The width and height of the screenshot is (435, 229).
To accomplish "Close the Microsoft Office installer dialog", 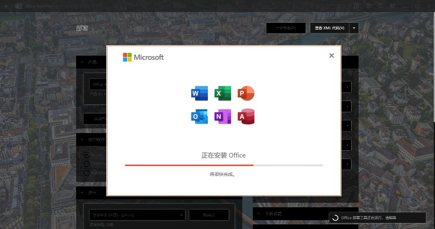I will tap(332, 56).
